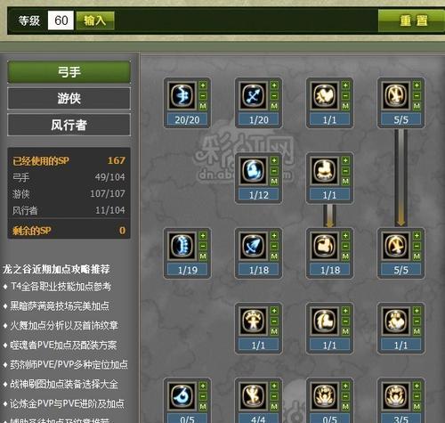Click the minus button on the 20/20 skill
This screenshot has width=445, height=423.
[x=203, y=96]
